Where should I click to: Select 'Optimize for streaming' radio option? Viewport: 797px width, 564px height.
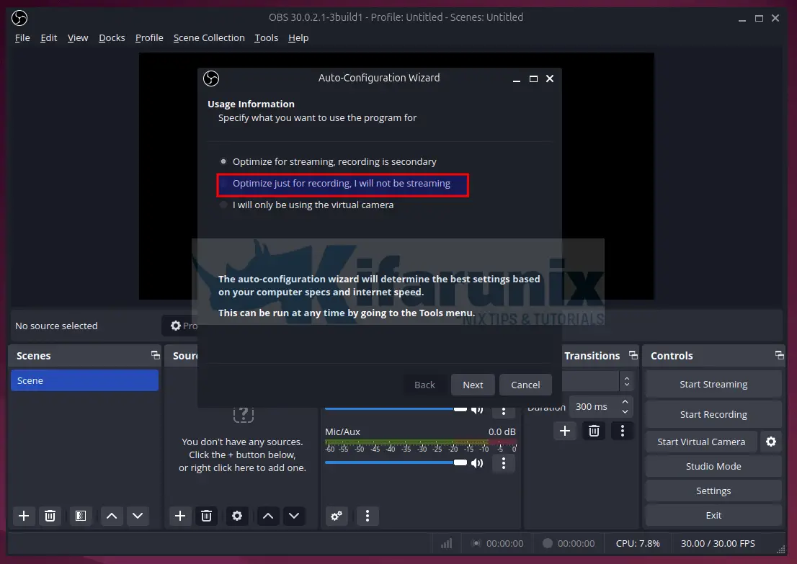[223, 162]
